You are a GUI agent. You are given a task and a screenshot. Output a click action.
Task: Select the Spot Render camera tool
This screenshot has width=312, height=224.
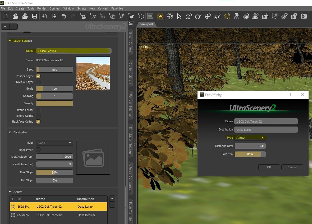click(x=265, y=16)
